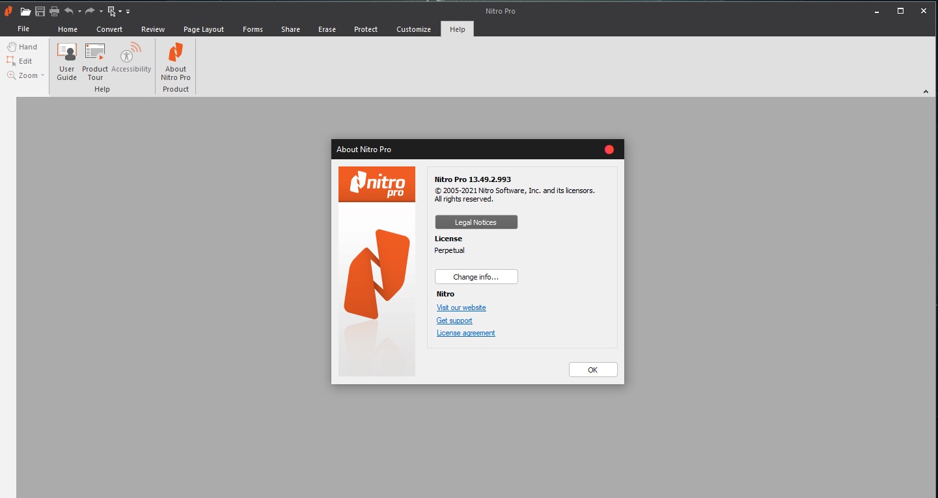Choose the select tool cursor icon in quick access
The width and height of the screenshot is (938, 498).
pos(112,11)
